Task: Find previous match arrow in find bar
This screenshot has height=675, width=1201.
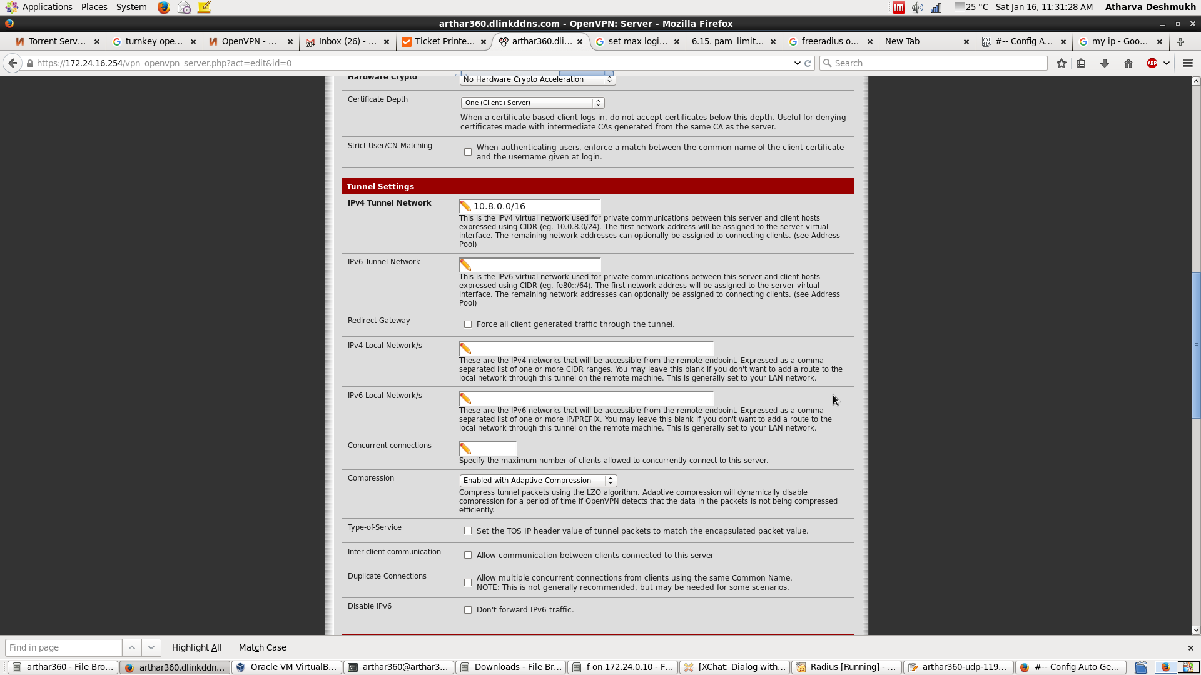Action: (x=132, y=647)
